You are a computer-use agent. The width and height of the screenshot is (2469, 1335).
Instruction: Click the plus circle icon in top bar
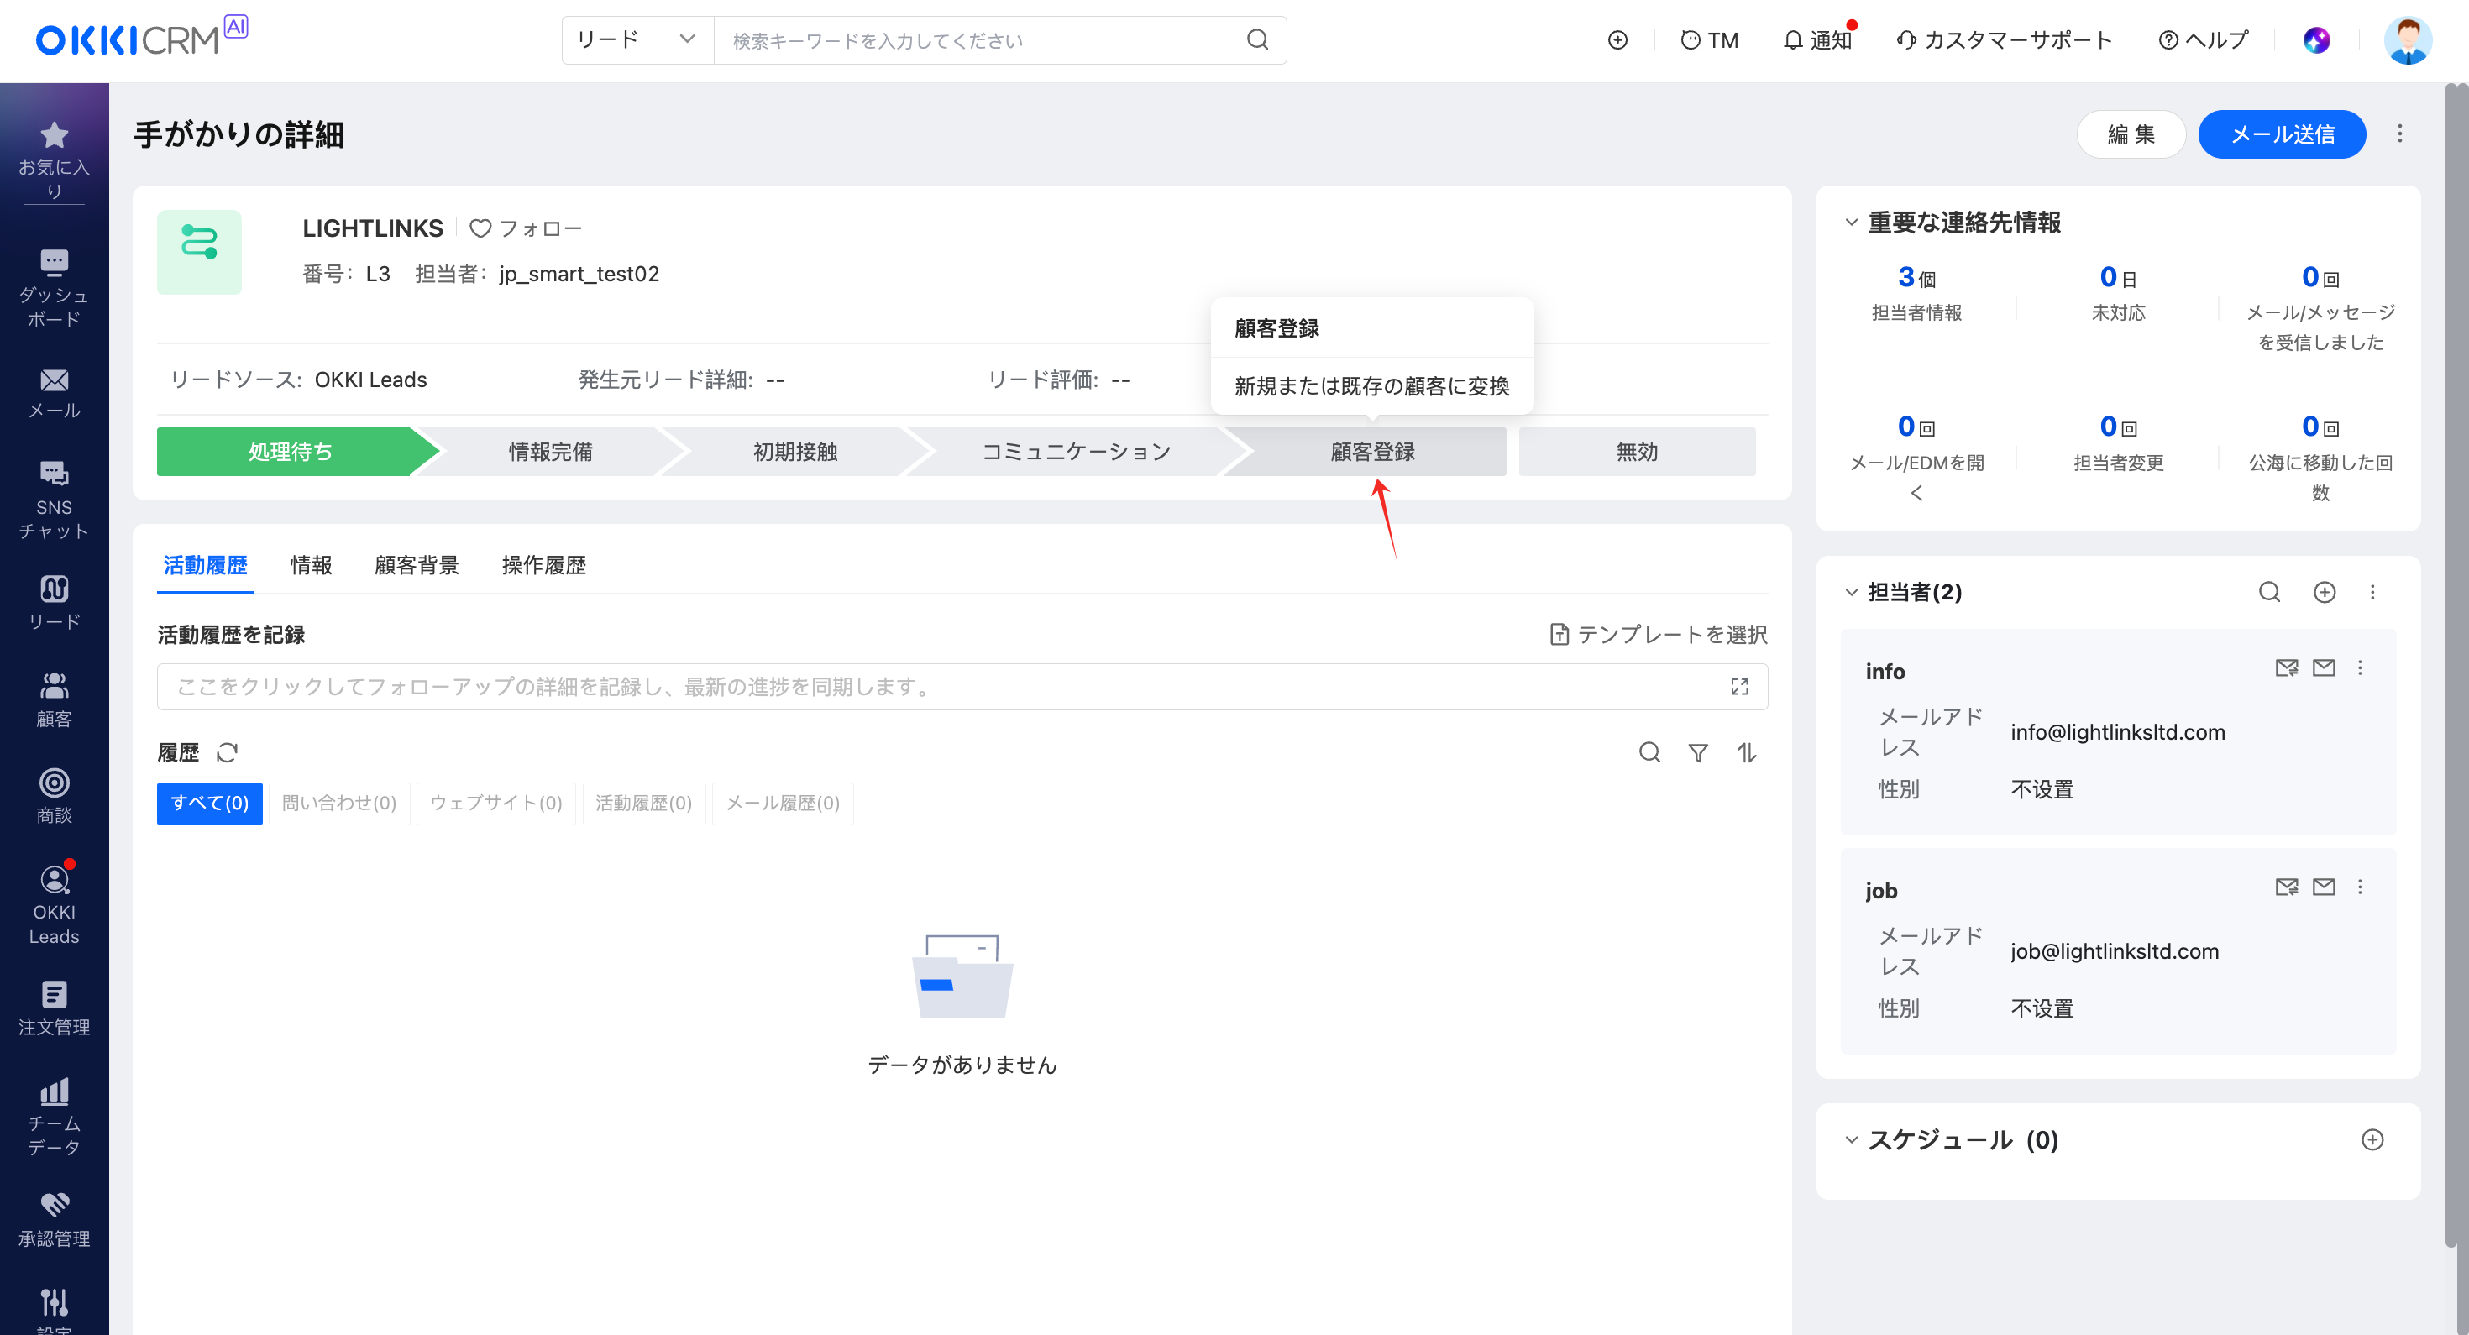pos(1617,39)
